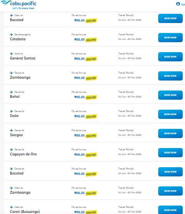Book the Cebu to Bacolod flight
The height and width of the screenshot is (214, 185).
pos(170,18)
